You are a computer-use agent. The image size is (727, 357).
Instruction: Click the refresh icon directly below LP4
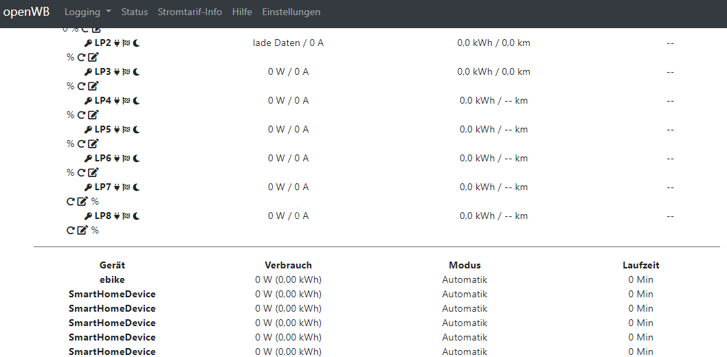[x=81, y=115]
